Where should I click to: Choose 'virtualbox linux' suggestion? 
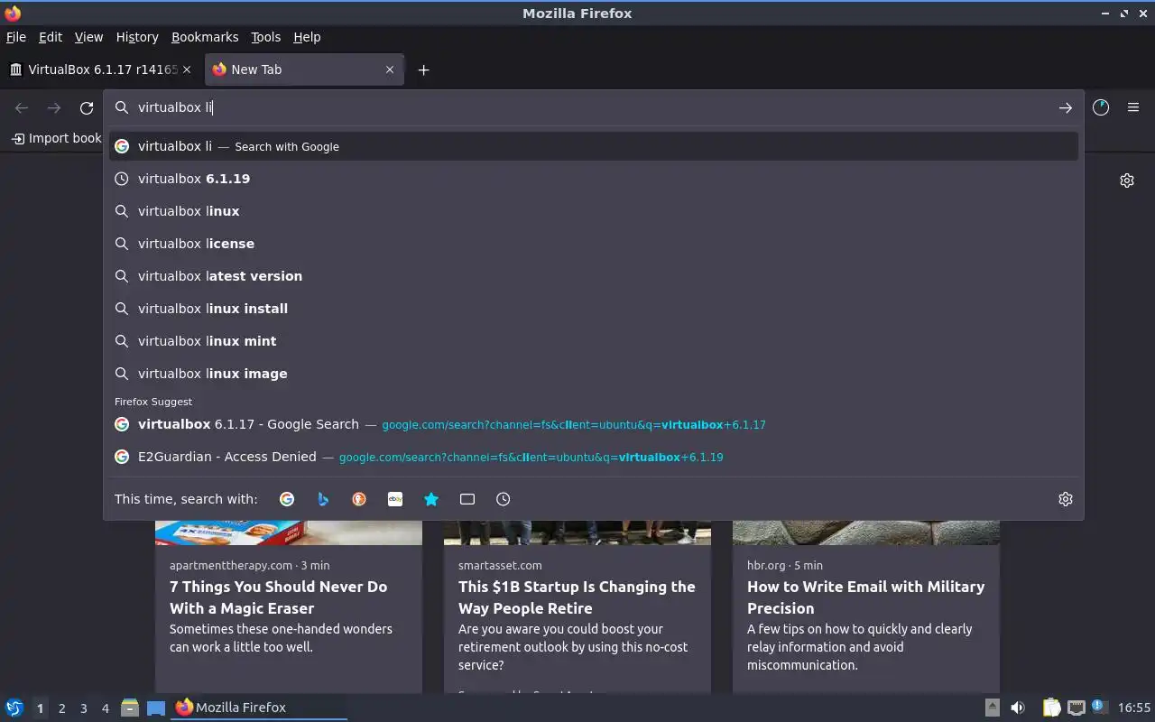pyautogui.click(x=593, y=211)
